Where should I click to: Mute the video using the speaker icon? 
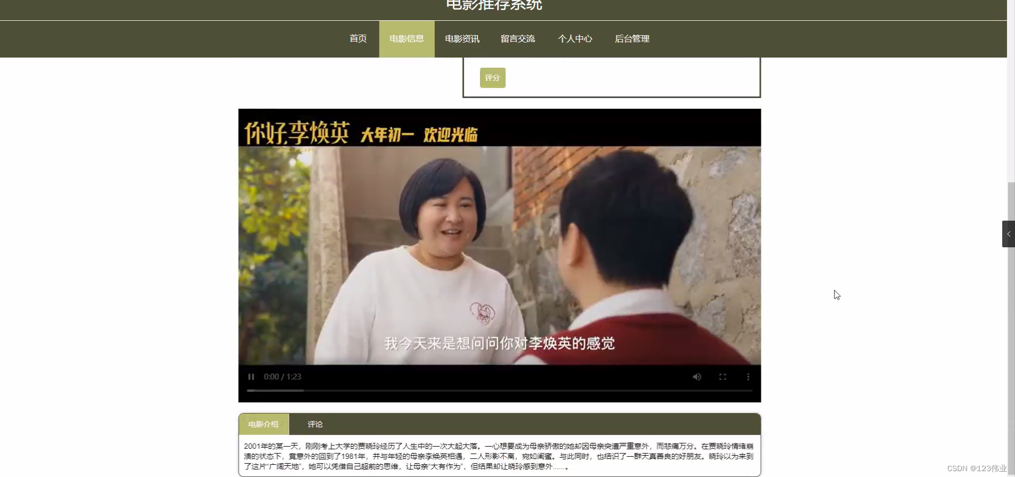(x=697, y=377)
